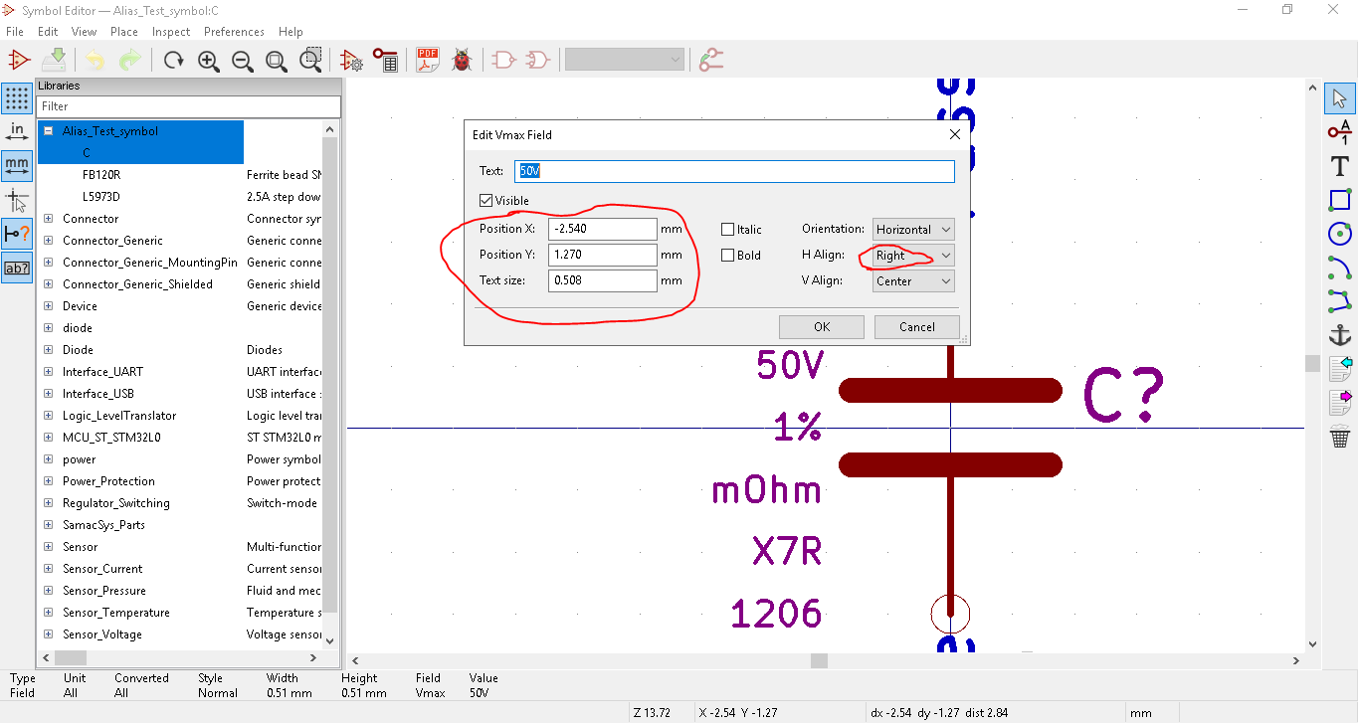1358x723 pixels.
Task: Open the Edit menu
Action: [48, 32]
